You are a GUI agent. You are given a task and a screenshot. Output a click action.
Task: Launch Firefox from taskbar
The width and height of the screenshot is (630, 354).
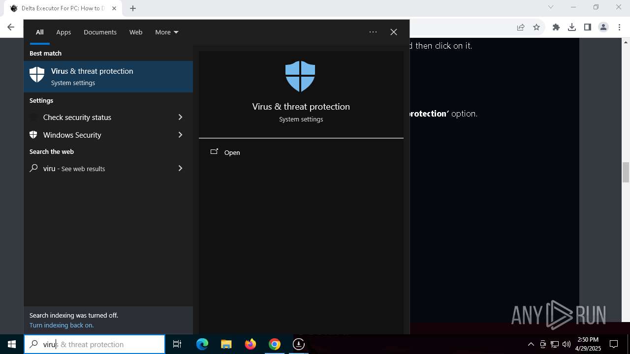251,344
